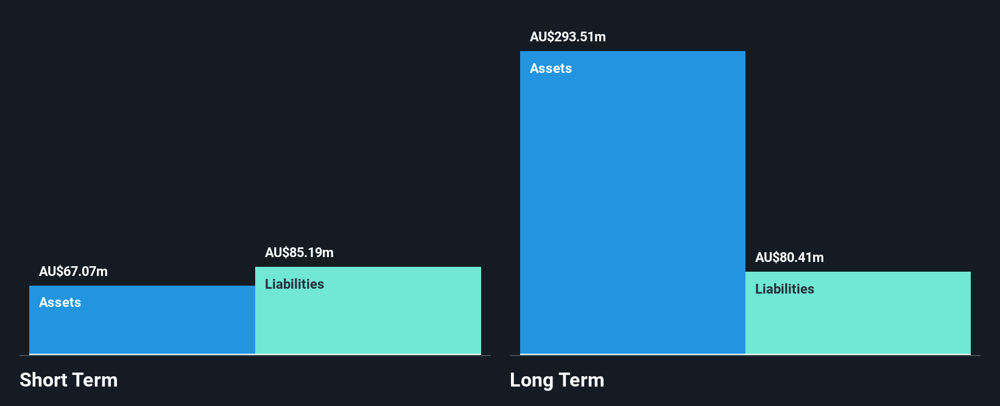The width and height of the screenshot is (1000, 406).
Task: Click the AU$293.51m value label
Action: click(x=568, y=37)
